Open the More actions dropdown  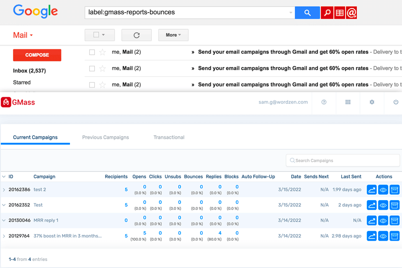[173, 35]
